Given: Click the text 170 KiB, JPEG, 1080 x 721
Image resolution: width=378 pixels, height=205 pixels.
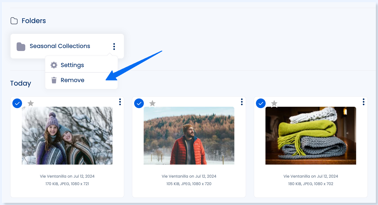Looking at the screenshot, I should pyautogui.click(x=67, y=184).
